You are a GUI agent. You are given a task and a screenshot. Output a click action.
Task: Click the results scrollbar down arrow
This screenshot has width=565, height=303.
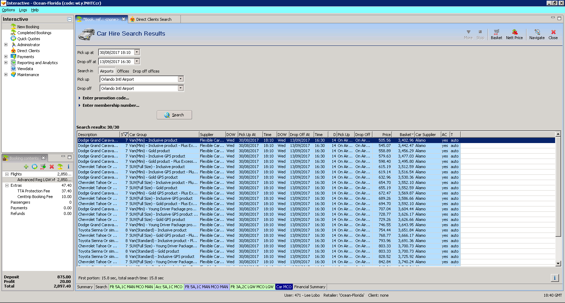[x=558, y=263]
